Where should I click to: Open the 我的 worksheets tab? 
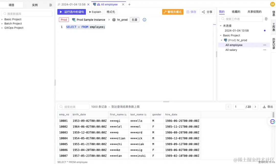coord(222,11)
